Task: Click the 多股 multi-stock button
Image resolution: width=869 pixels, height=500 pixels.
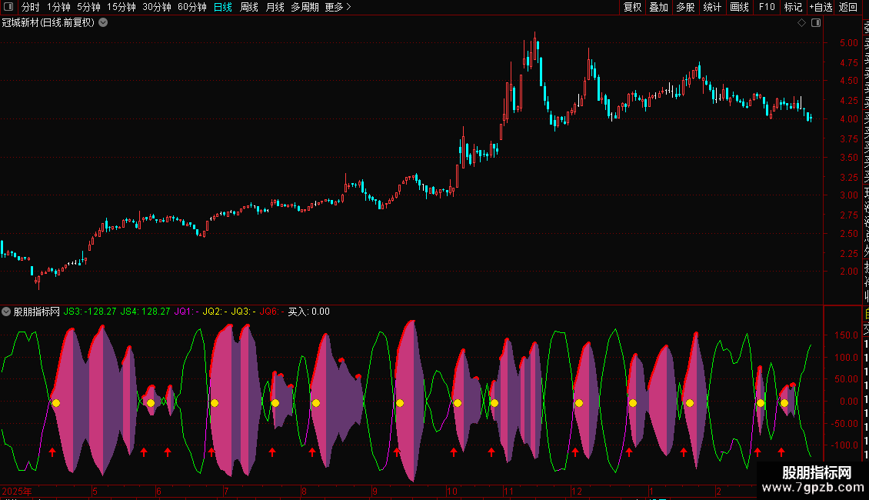Action: (x=685, y=7)
